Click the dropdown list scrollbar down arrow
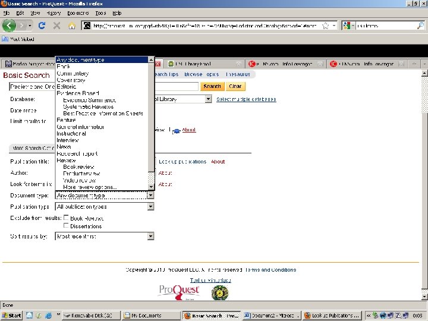428x321 pixels. tap(151, 187)
